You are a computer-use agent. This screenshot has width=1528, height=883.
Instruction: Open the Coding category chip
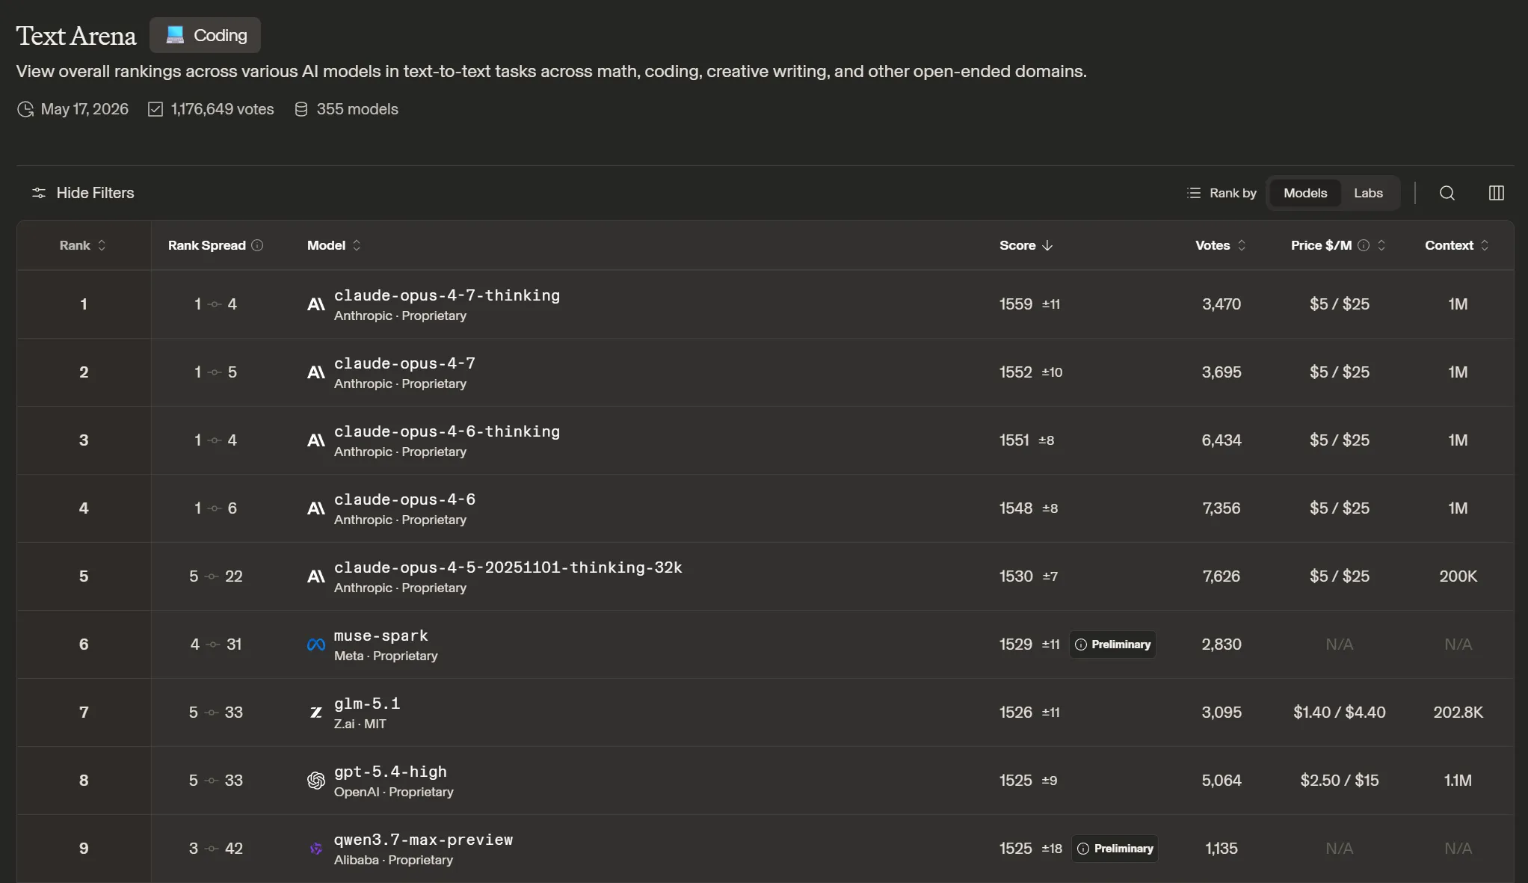[x=205, y=35]
